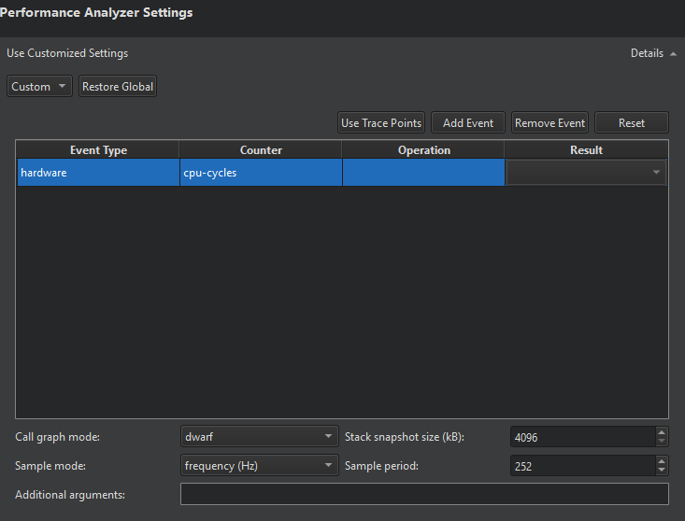Click Use Trace Points button

tap(380, 123)
